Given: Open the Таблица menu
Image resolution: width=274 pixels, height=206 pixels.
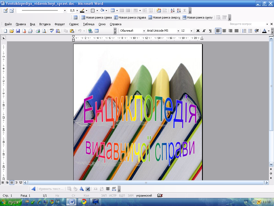Looking at the screenshot, I should coord(89,24).
